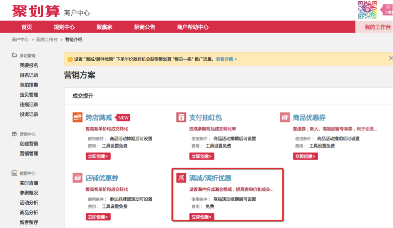Click the orange warning icon in notice bar

(70, 59)
